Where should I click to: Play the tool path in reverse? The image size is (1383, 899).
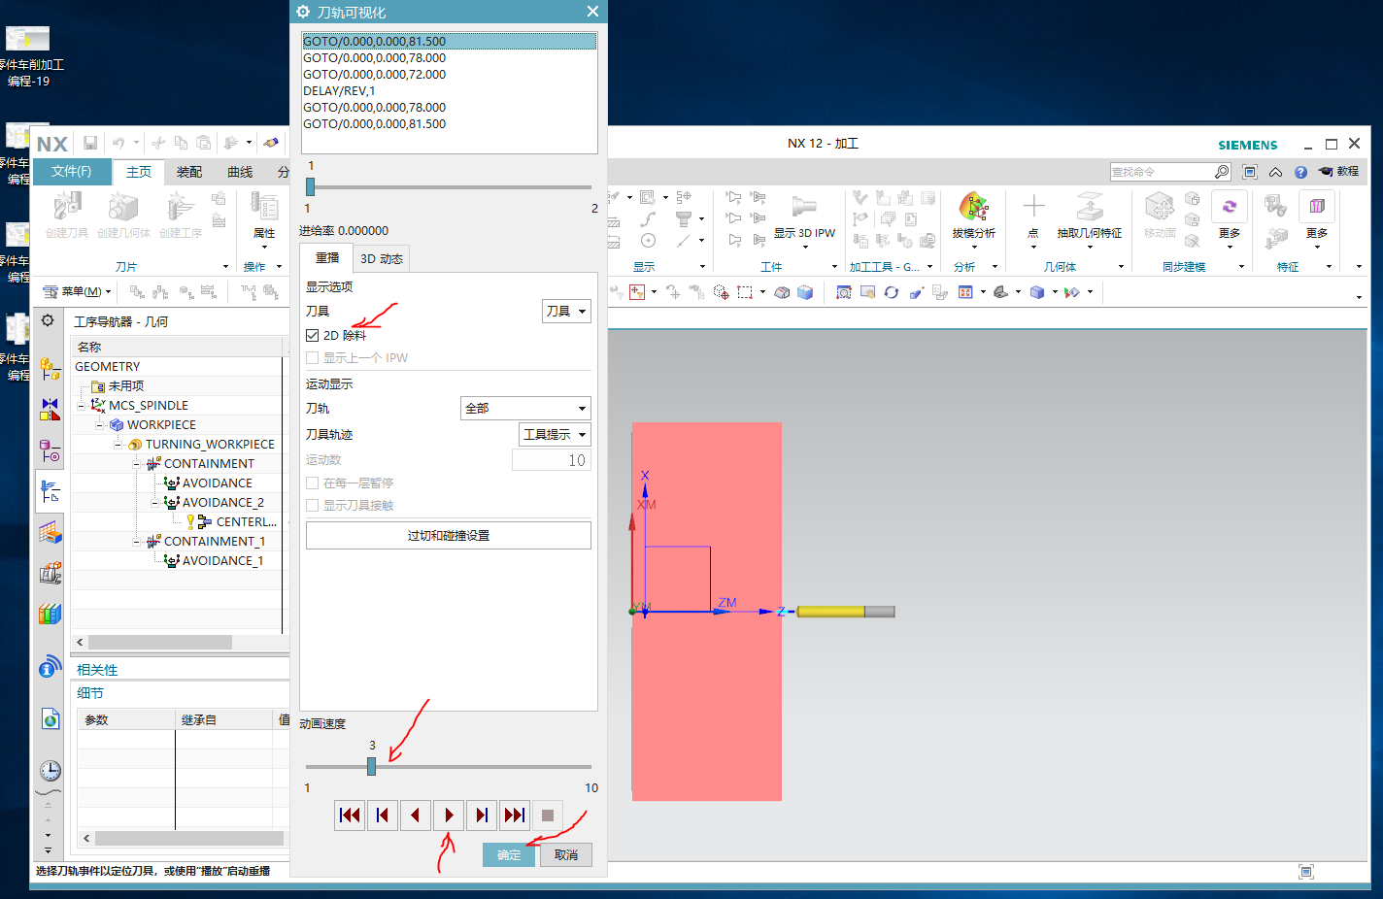(416, 816)
